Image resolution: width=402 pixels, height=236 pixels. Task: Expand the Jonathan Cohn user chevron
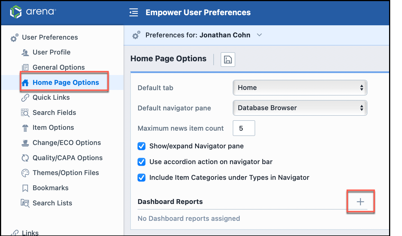tap(259, 35)
